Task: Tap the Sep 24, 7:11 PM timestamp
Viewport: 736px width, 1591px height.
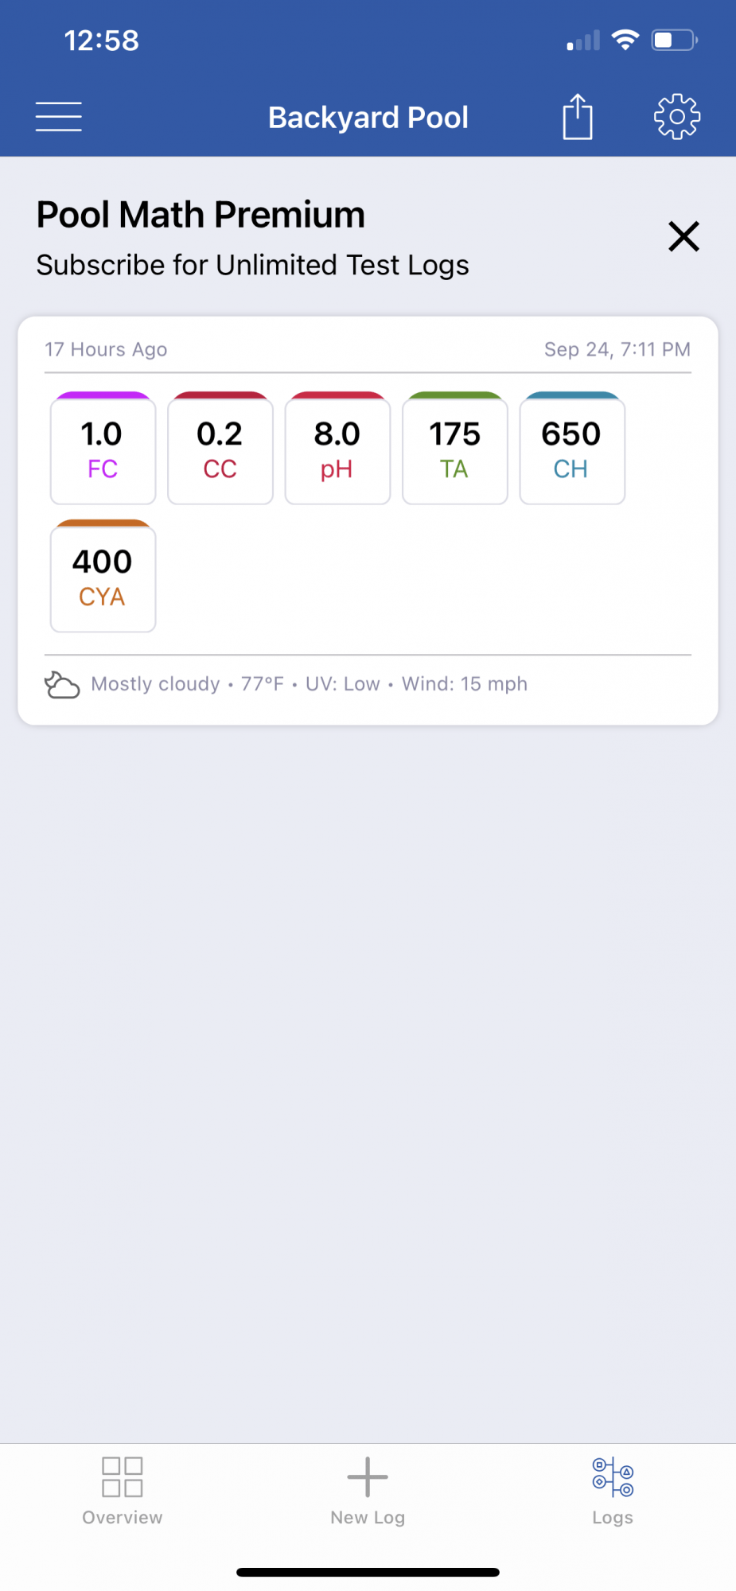Action: point(617,349)
